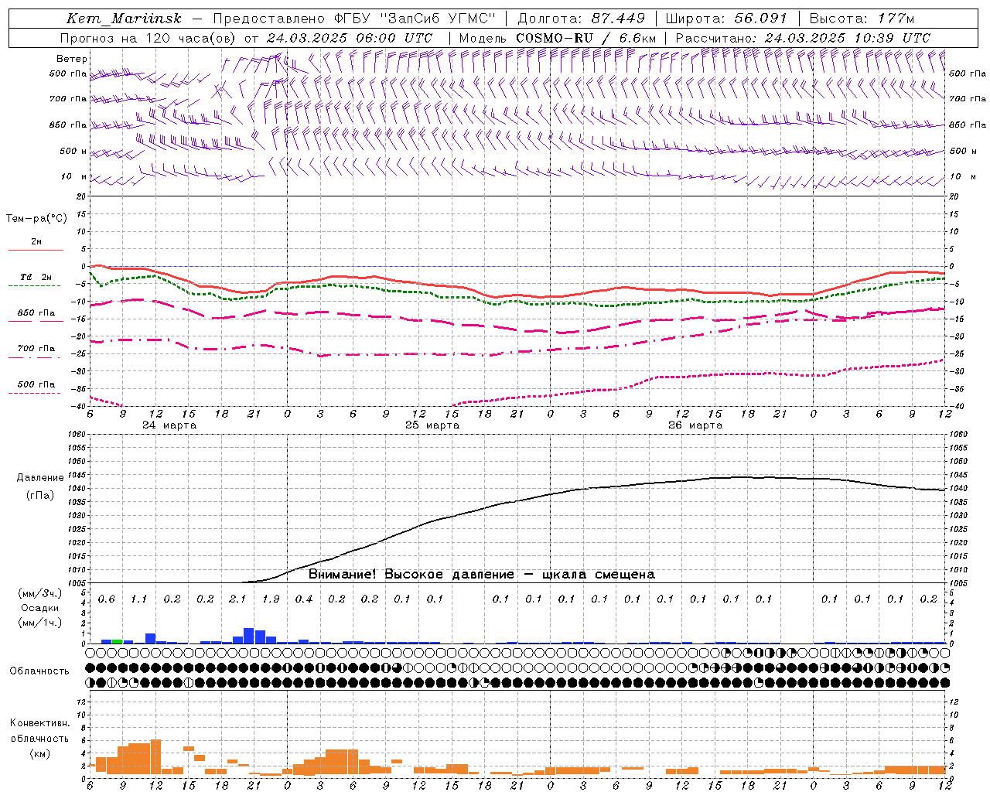Click the red 2м temperature legend line
The height and width of the screenshot is (792, 990).
[x=36, y=250]
